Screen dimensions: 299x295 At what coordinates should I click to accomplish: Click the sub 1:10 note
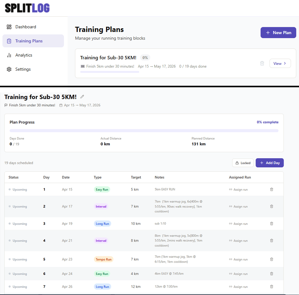tap(160, 223)
